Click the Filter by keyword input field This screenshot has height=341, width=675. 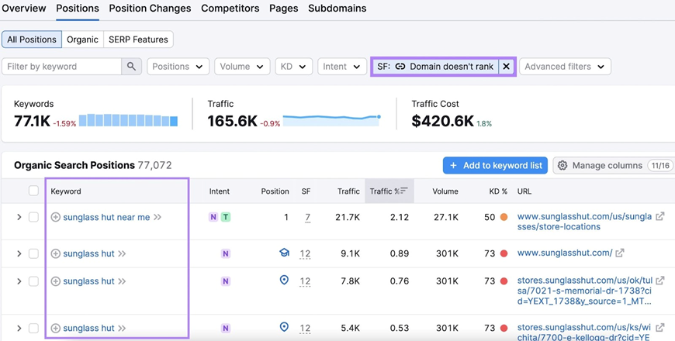tap(62, 67)
